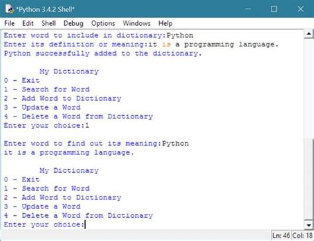Click first 'Enter word to include in dictionary:Python' line
314x241 pixels.
click(x=99, y=36)
